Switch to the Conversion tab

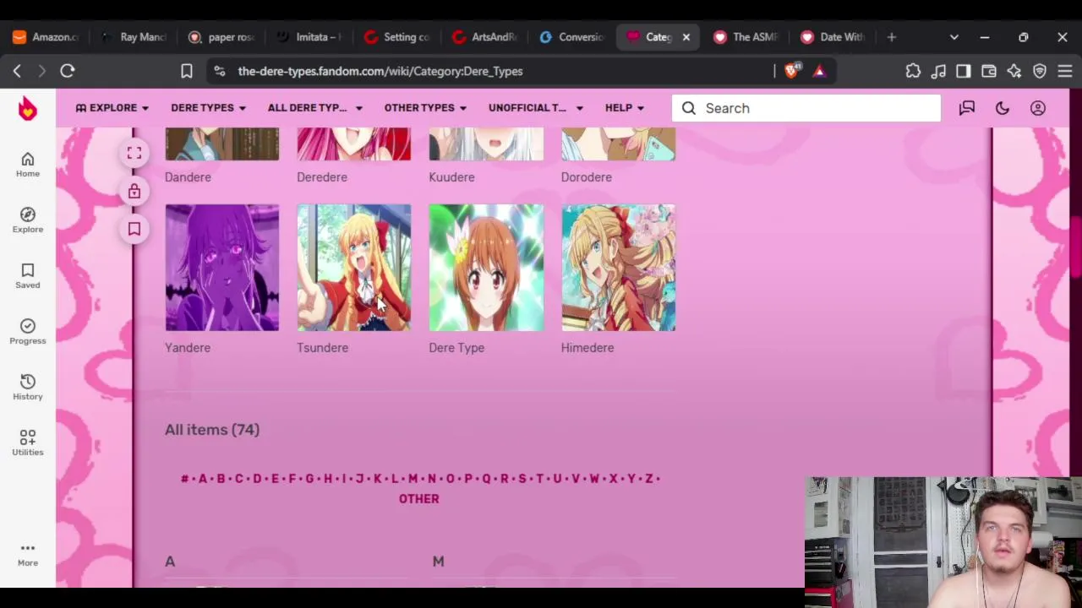pos(574,37)
